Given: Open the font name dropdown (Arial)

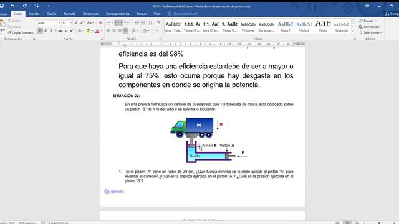Looking at the screenshot, I should [x=60, y=23].
